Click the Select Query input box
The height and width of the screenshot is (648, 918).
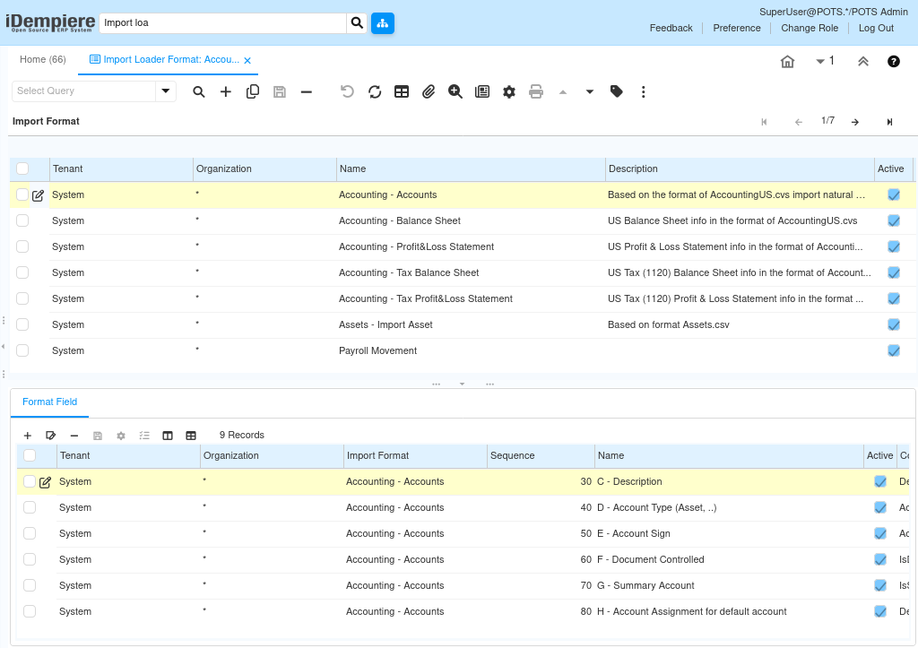click(x=83, y=91)
